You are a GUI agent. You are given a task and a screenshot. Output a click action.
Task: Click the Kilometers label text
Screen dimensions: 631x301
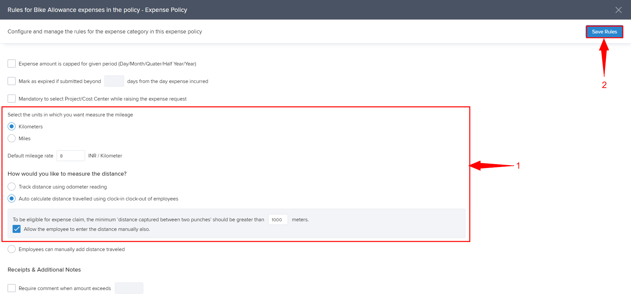(30, 127)
